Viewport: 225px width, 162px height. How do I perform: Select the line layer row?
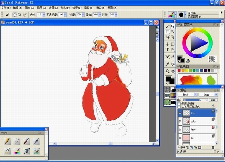coord(196,113)
